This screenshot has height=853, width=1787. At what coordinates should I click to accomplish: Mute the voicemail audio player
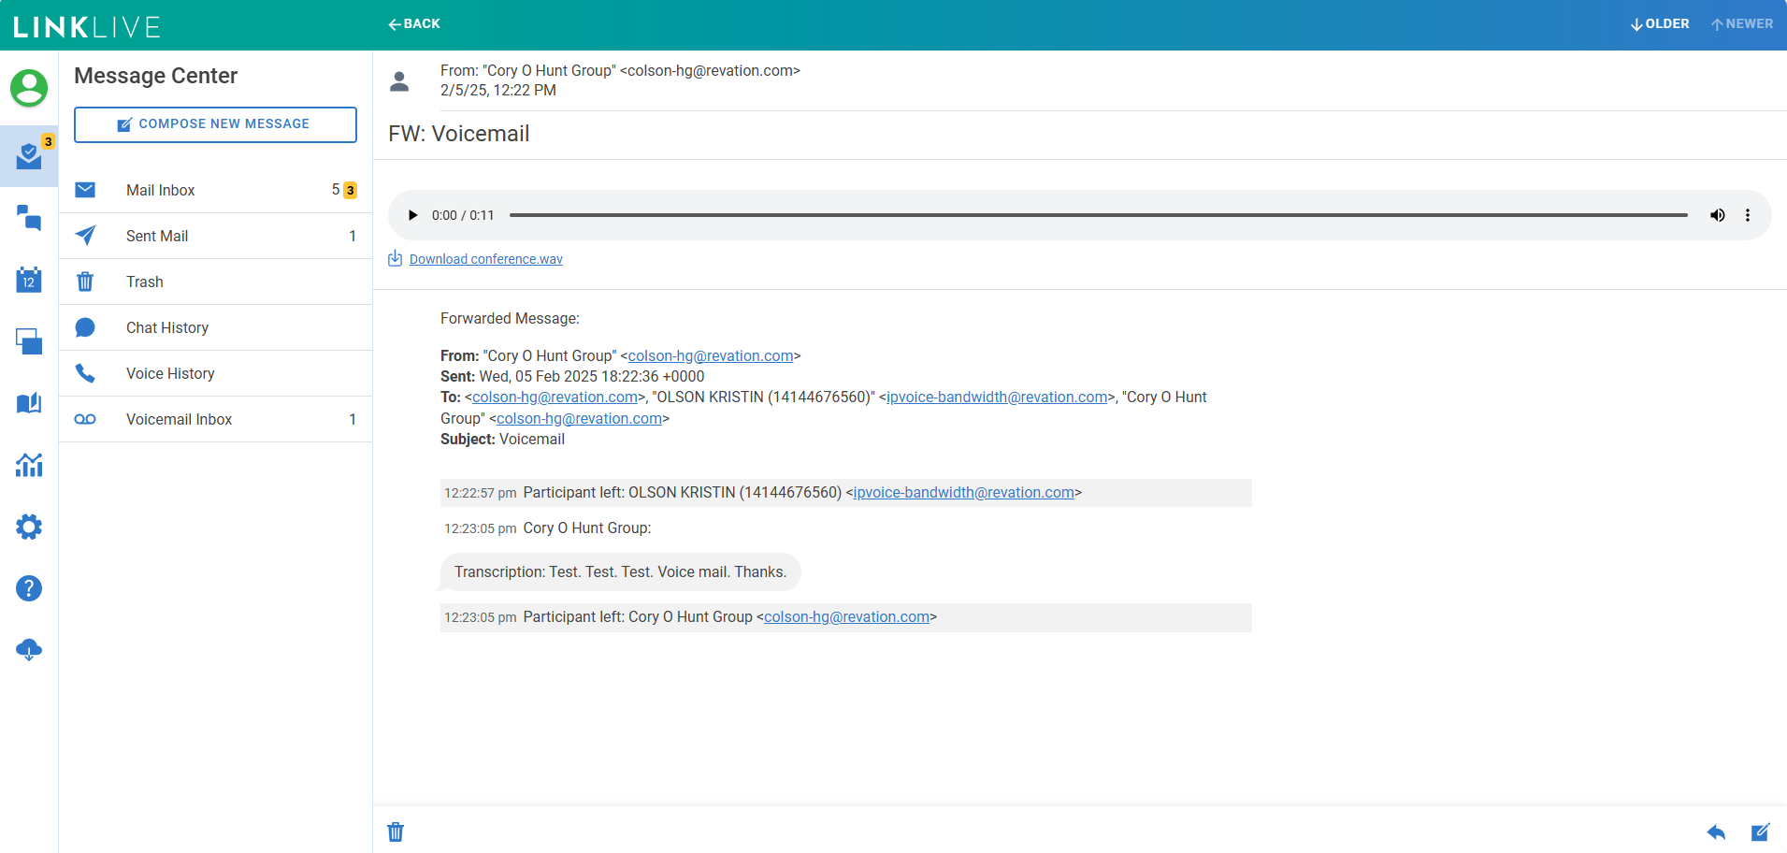point(1718,215)
